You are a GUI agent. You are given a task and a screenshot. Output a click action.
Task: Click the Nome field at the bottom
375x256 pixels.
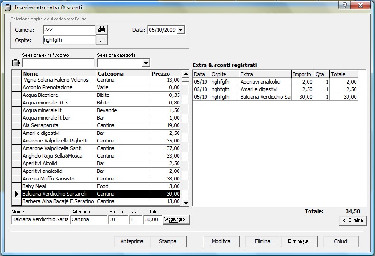[x=40, y=219]
